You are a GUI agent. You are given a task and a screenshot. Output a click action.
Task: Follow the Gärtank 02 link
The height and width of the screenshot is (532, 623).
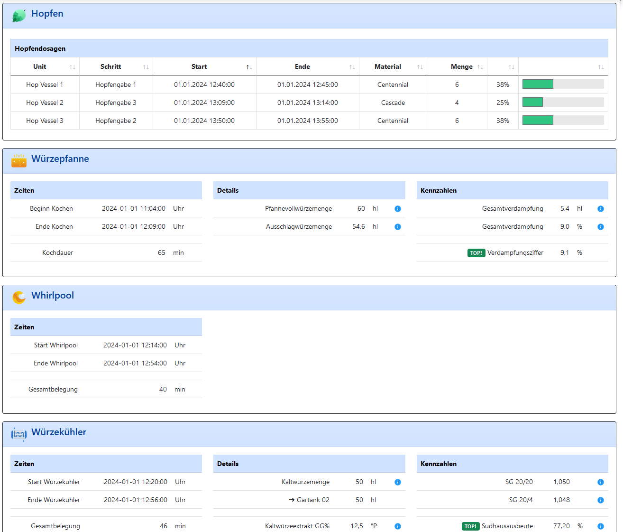[x=309, y=500]
